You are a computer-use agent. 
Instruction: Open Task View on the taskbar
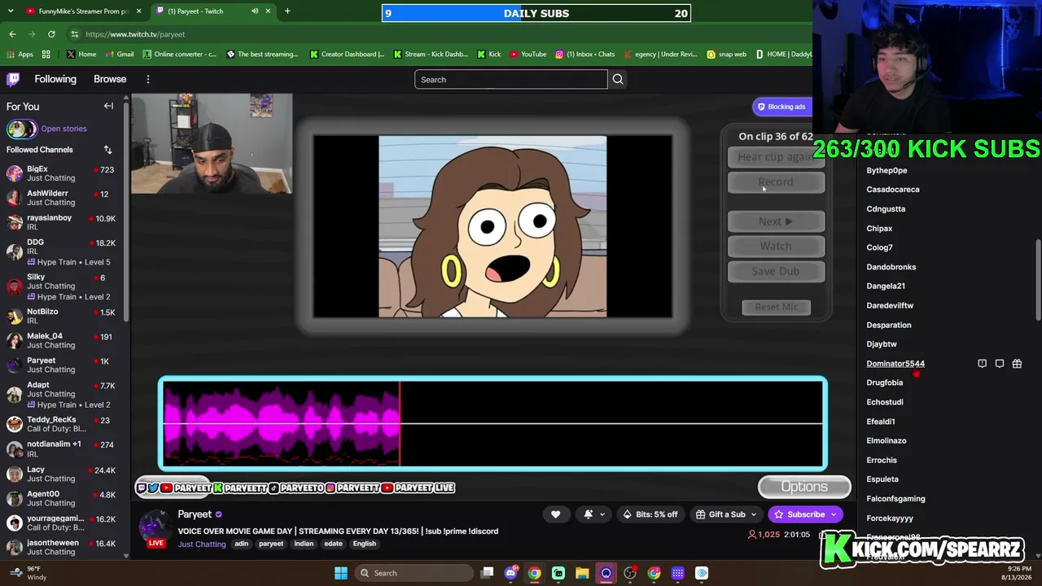487,573
